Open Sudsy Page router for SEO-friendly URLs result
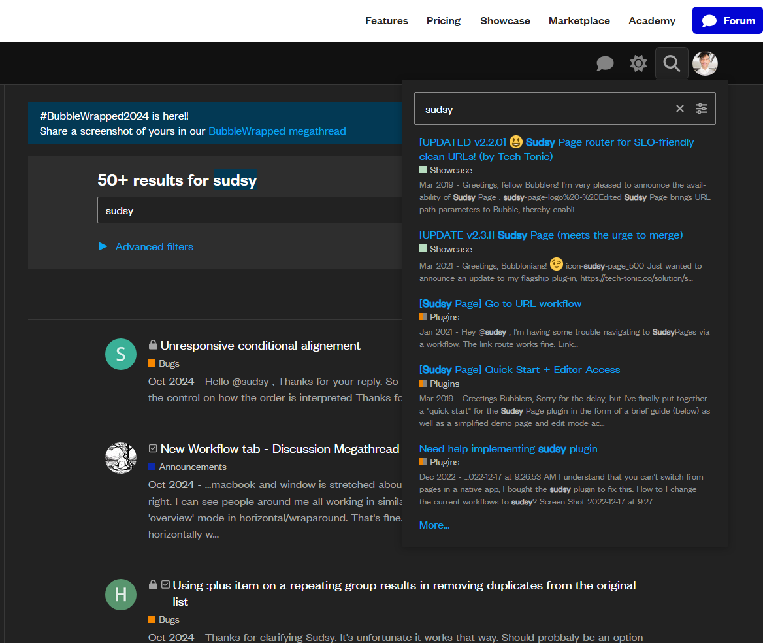This screenshot has width=763, height=643. point(556,149)
